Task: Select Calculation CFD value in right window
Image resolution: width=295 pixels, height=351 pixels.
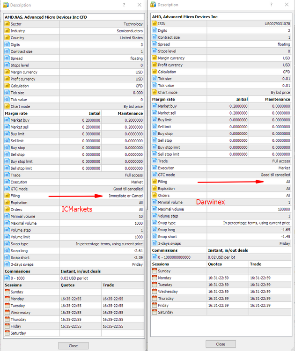Action: pos(287,72)
